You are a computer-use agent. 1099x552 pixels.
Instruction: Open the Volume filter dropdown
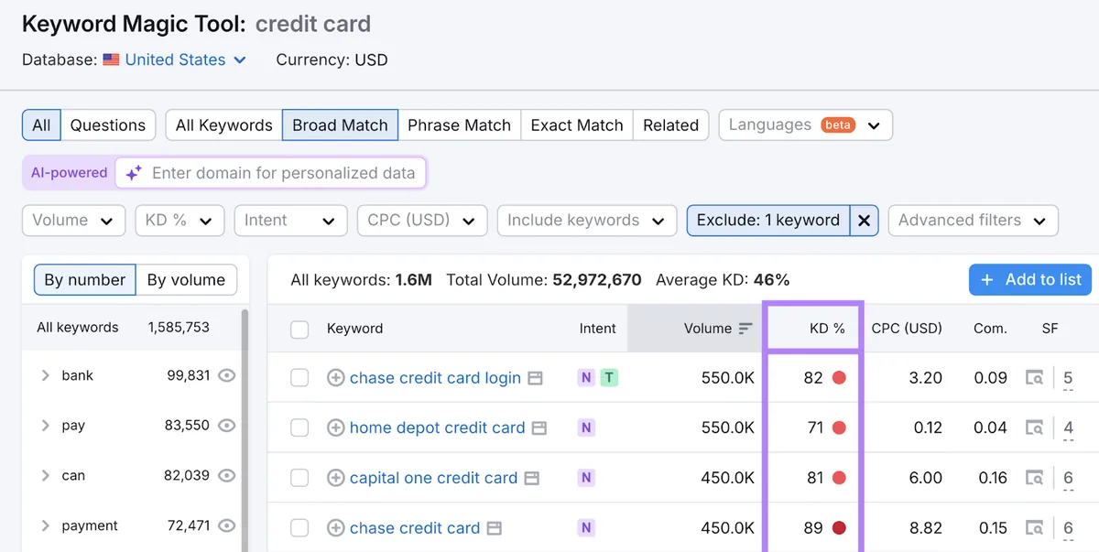point(73,221)
